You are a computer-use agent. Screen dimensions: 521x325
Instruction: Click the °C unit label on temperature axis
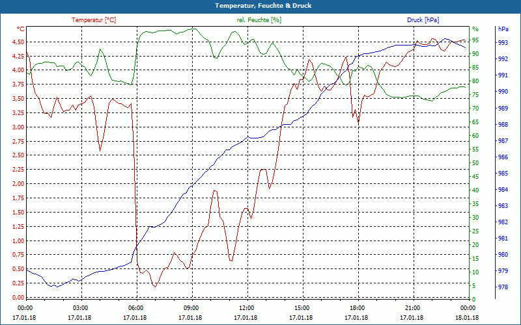tap(20, 29)
